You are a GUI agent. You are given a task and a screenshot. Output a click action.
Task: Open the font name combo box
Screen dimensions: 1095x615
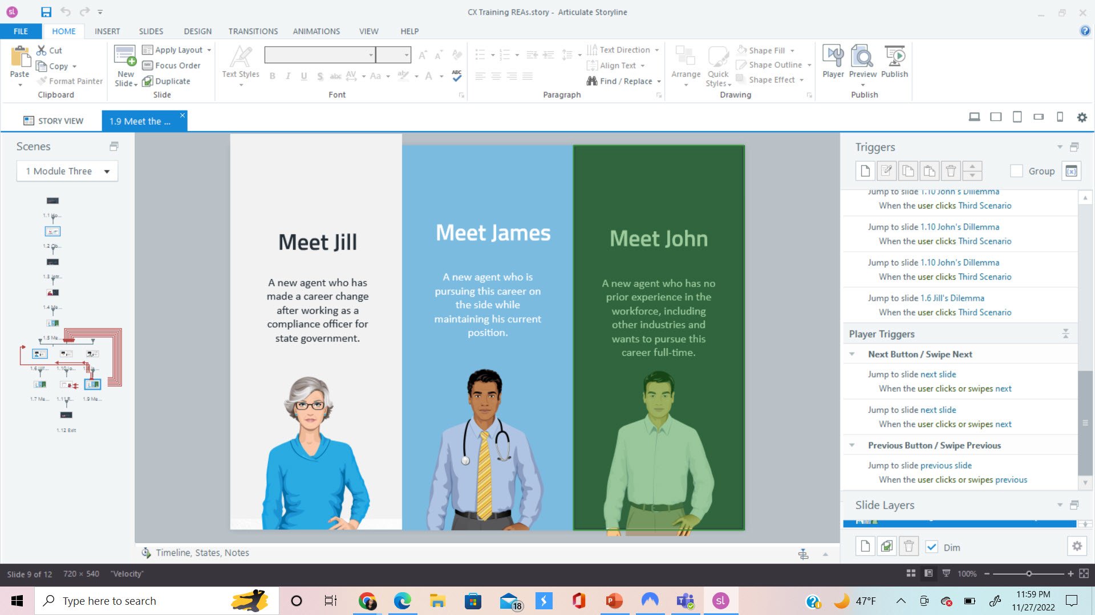pyautogui.click(x=319, y=55)
